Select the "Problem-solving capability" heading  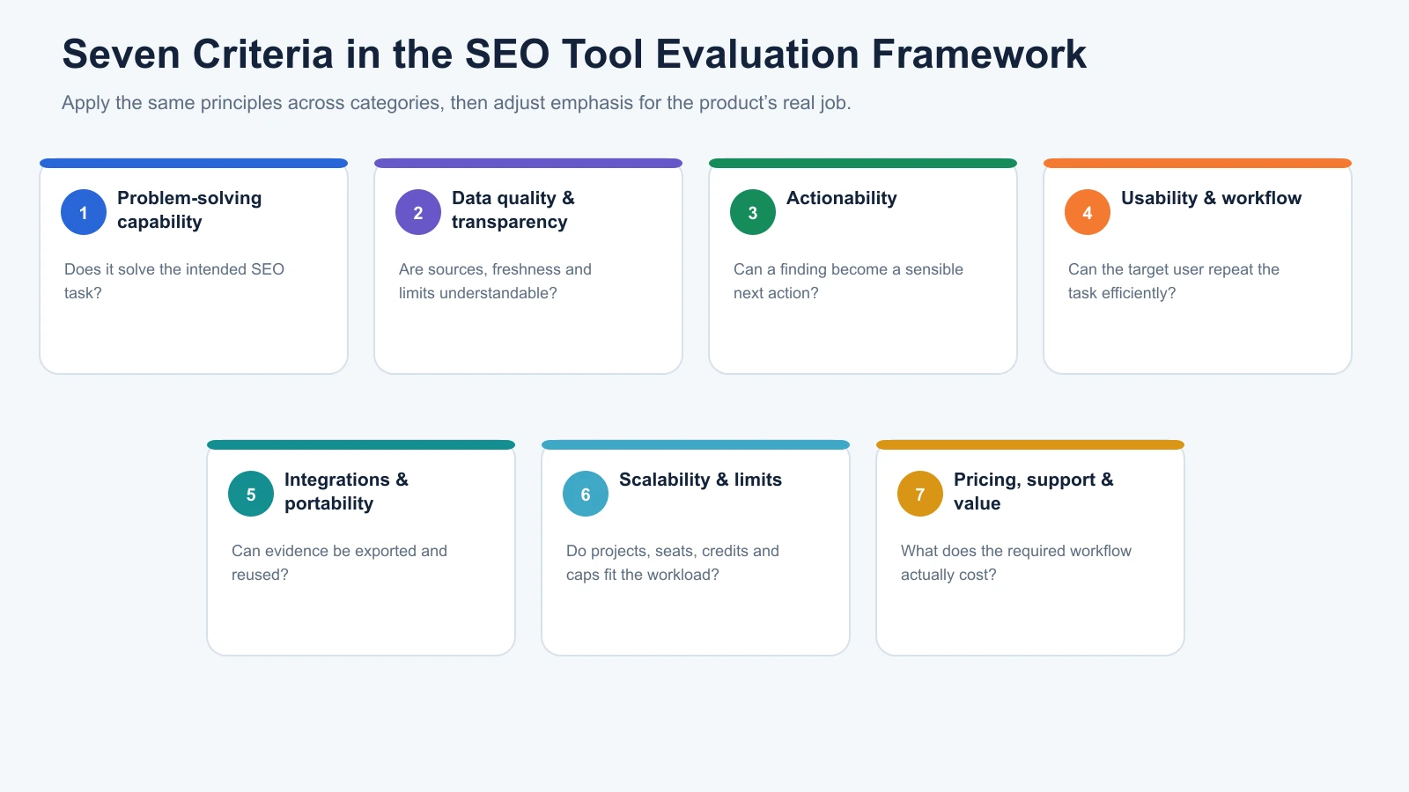189,209
